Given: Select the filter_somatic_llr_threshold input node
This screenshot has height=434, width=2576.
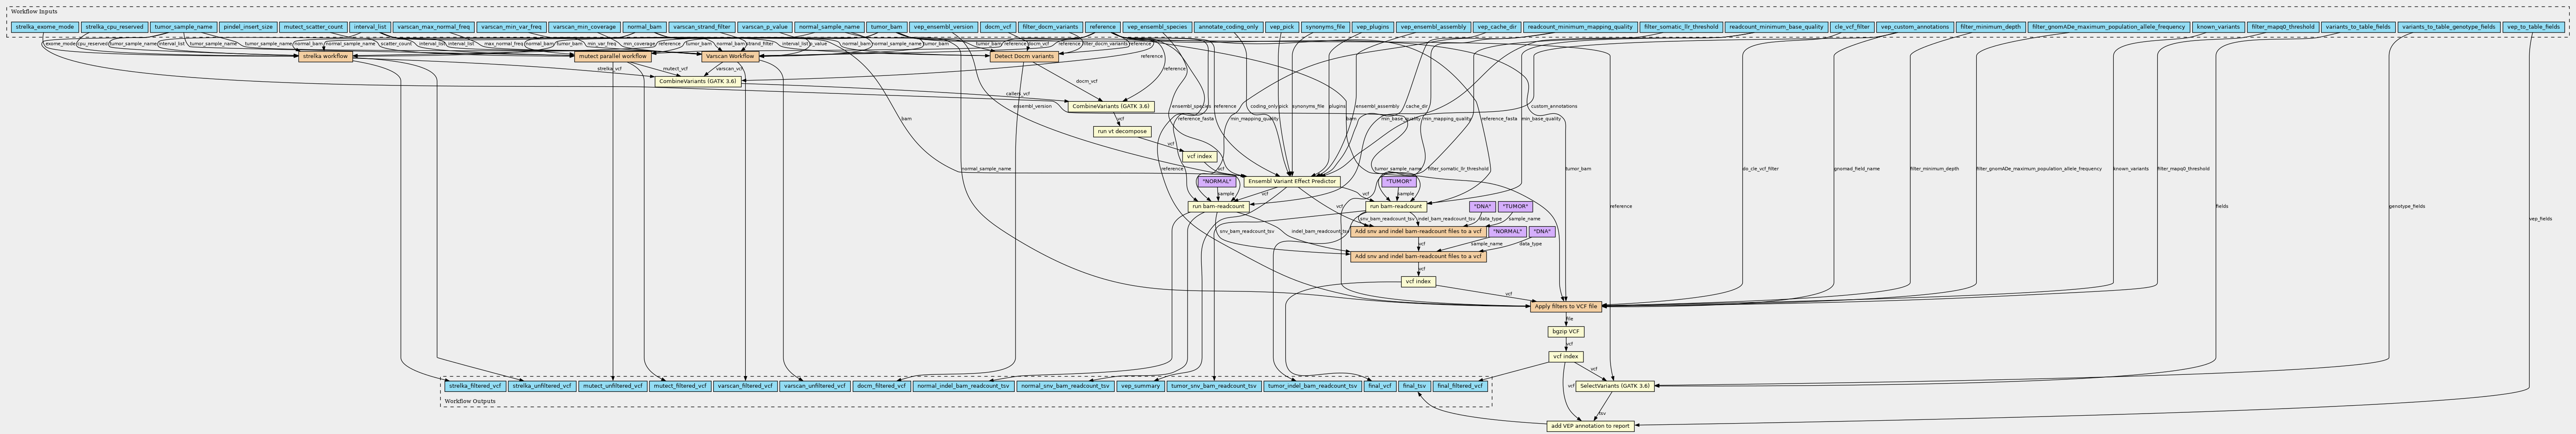Looking at the screenshot, I should [1681, 27].
